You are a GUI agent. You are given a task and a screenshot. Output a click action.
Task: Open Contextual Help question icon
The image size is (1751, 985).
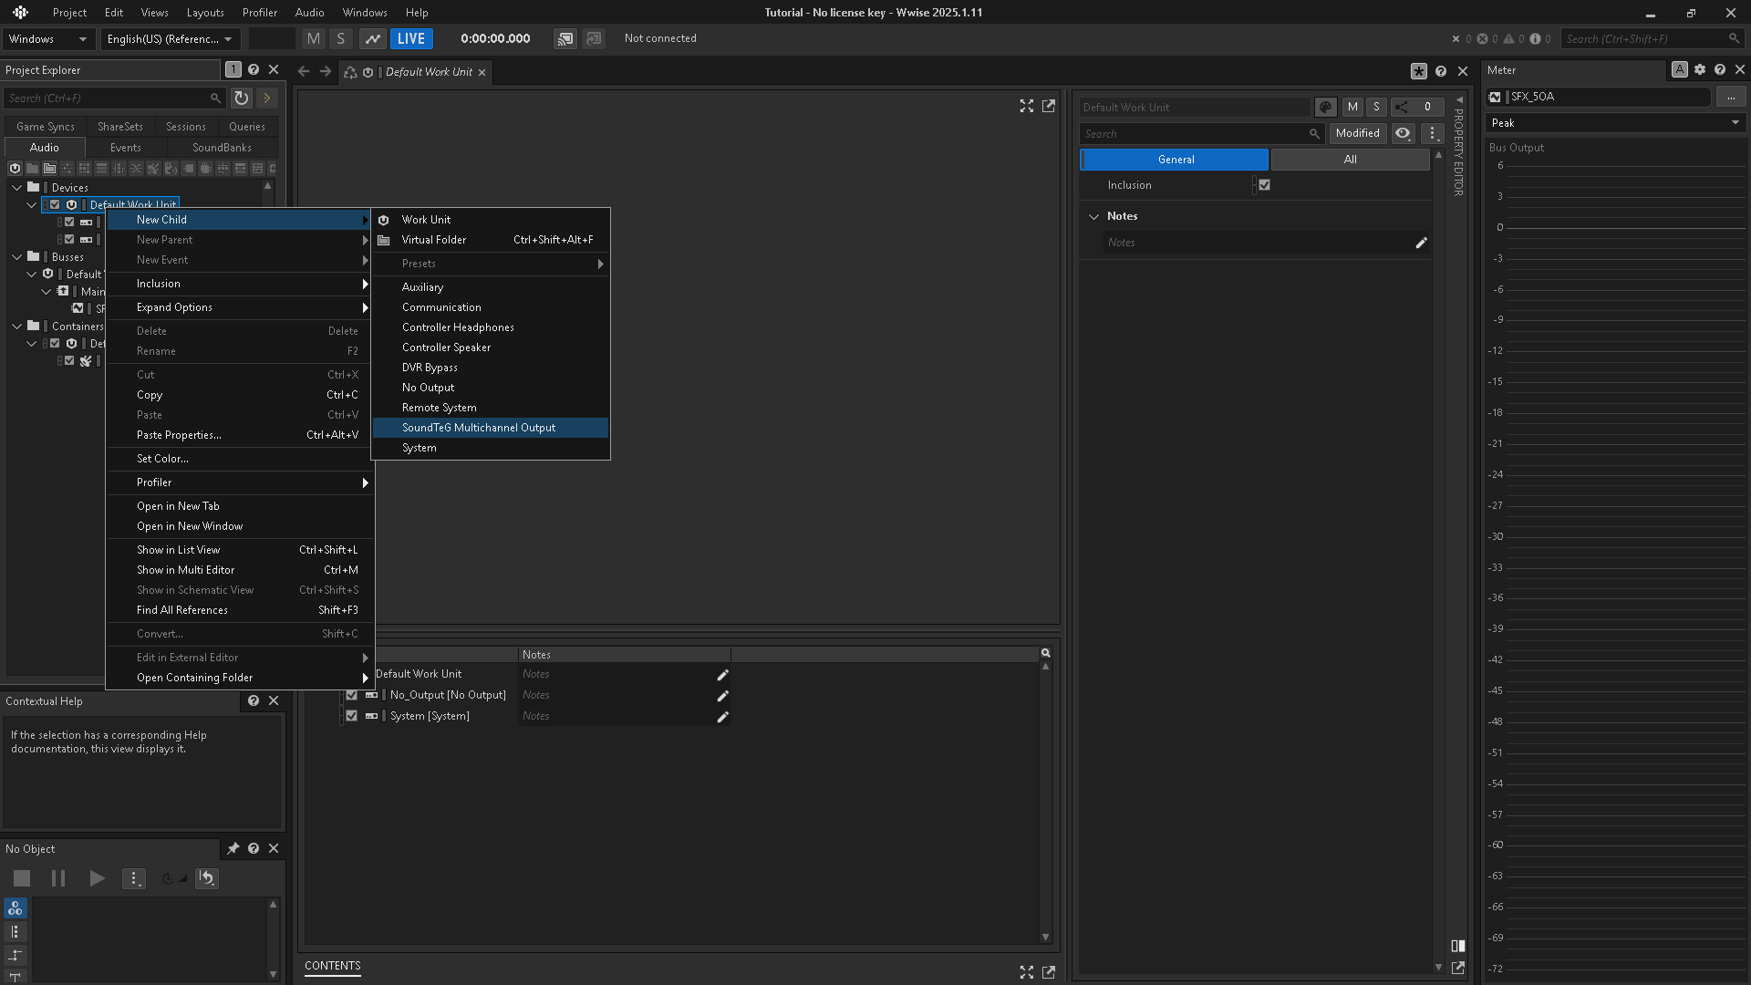pyautogui.click(x=254, y=700)
